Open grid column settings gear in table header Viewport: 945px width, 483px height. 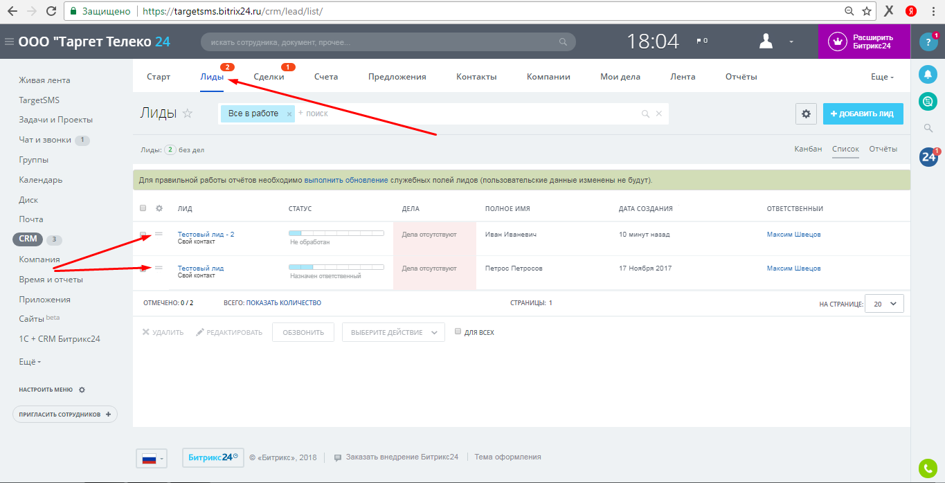(x=159, y=208)
